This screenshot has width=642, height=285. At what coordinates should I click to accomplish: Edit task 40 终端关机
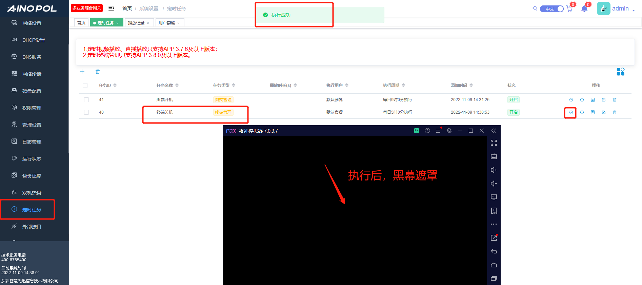[604, 112]
